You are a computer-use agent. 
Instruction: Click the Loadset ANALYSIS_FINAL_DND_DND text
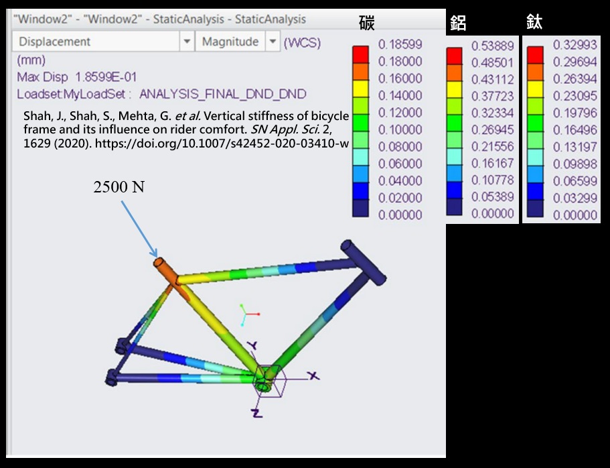click(x=161, y=93)
